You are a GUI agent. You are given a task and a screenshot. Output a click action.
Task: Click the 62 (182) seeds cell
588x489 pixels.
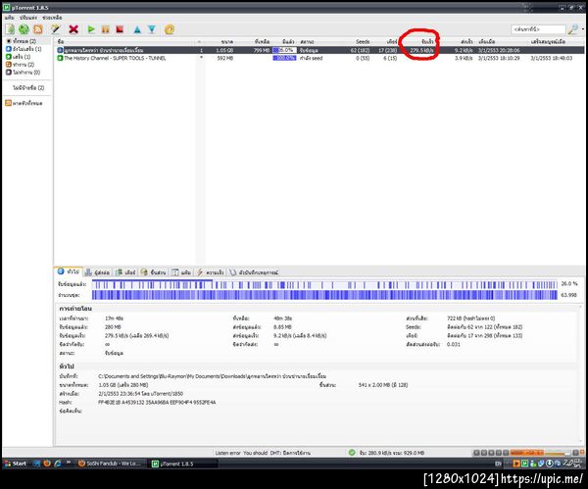pyautogui.click(x=360, y=50)
